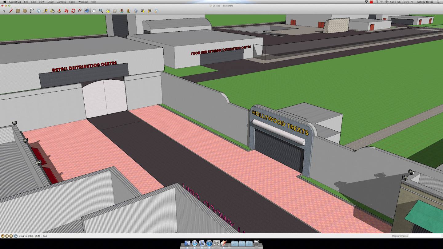Activate the Zoom magnifier tool
Viewport: 443px width, 249px height.
pyautogui.click(x=101, y=11)
